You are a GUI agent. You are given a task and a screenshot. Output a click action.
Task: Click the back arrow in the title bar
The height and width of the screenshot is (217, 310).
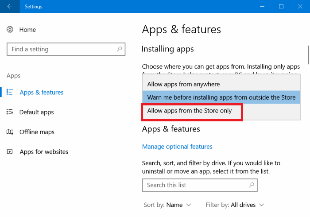point(10,7)
